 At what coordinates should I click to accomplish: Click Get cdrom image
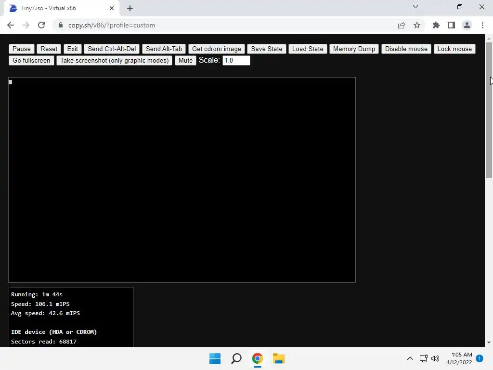point(216,49)
